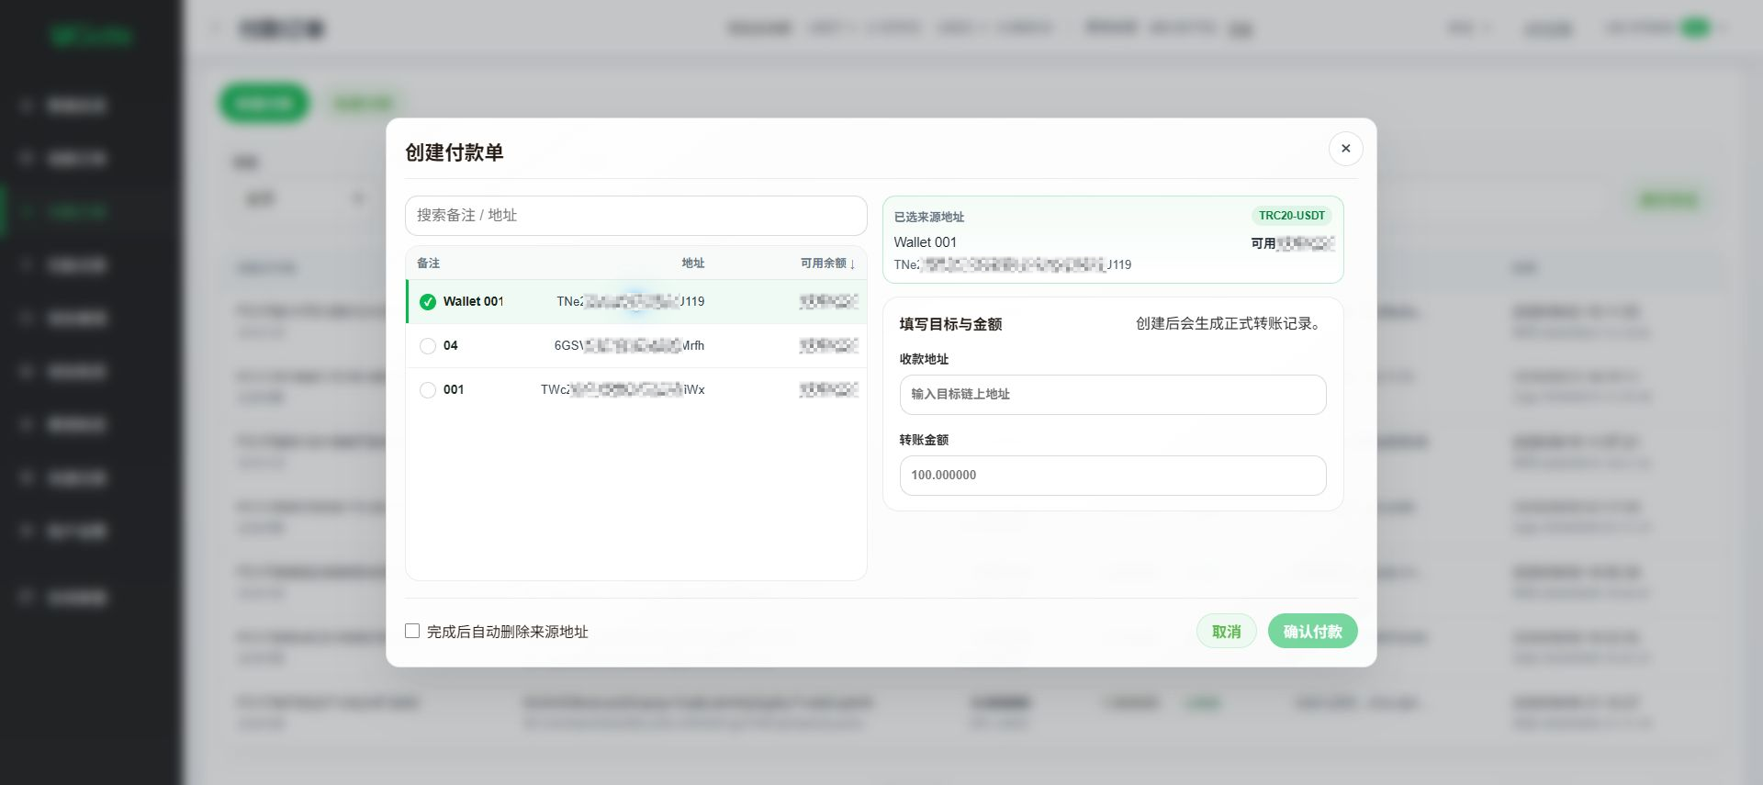Click the TRC20-USDT badge
Screen dimensions: 1763x785
1292,216
